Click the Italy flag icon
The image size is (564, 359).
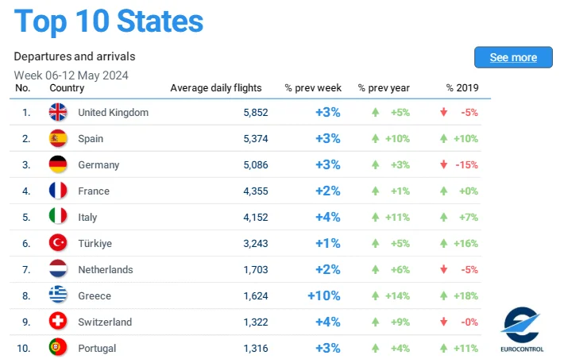(58, 217)
